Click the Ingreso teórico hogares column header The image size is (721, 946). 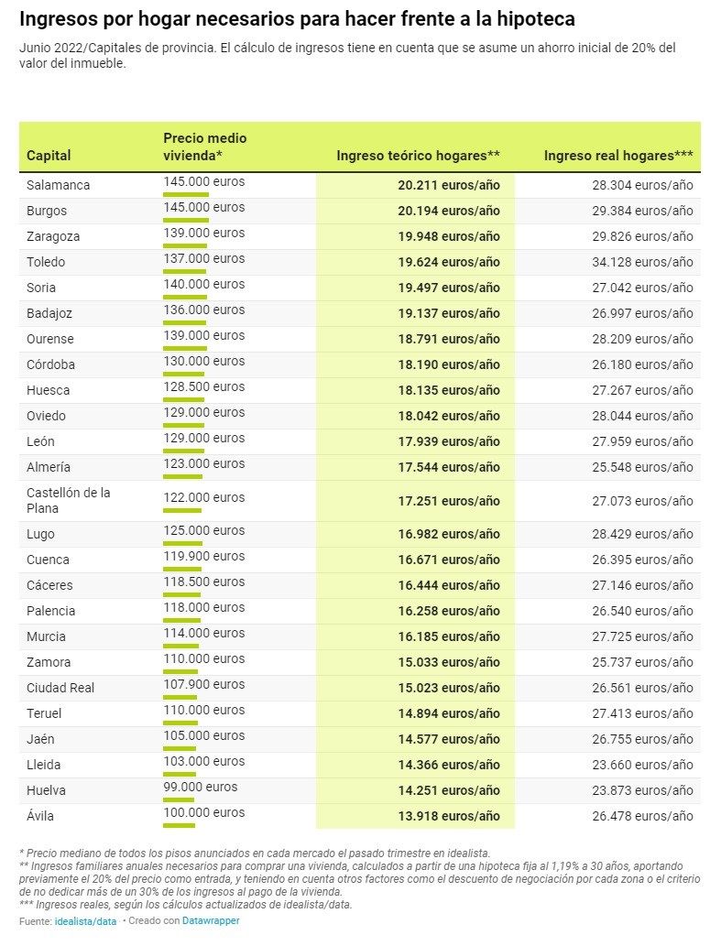coord(418,156)
